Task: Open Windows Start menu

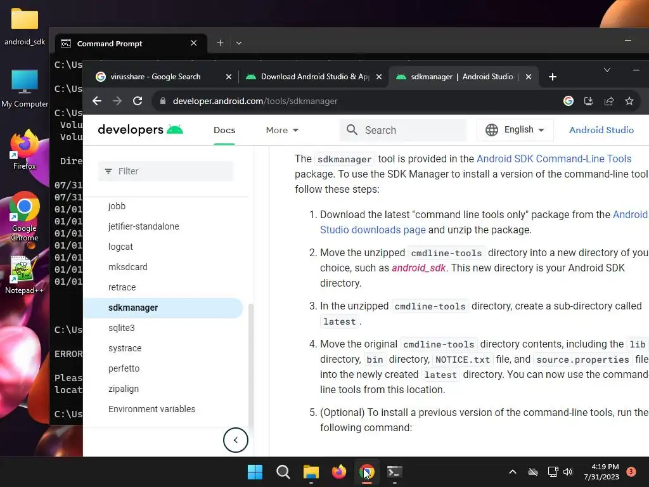Action: pyautogui.click(x=255, y=472)
